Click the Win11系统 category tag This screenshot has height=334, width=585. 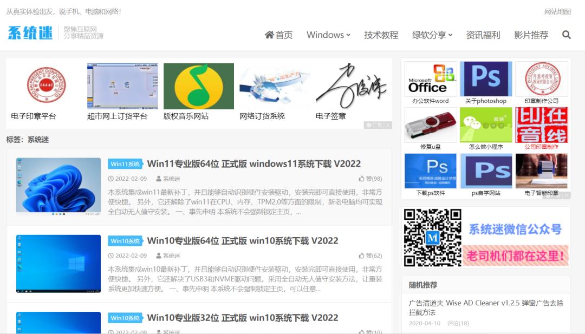click(125, 164)
